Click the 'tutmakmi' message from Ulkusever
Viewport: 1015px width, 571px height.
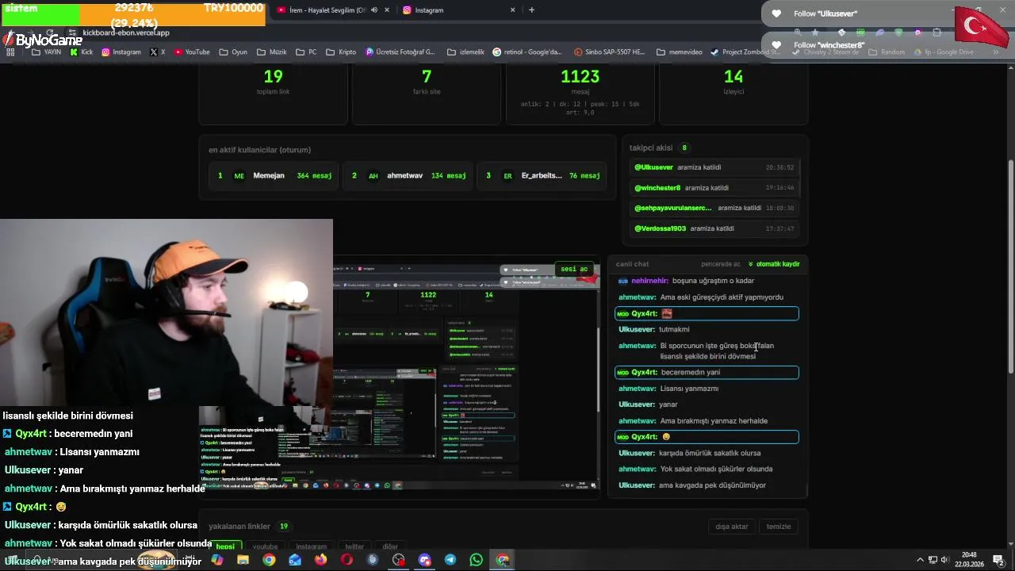(707, 329)
